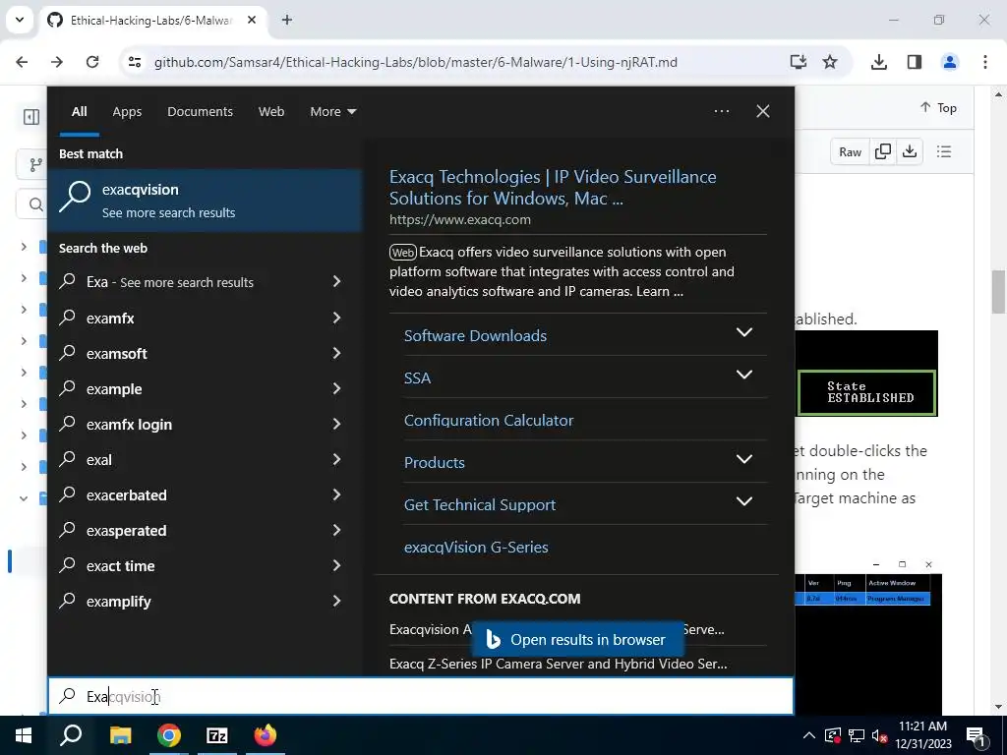
Task: Open the Exacq Z-Series IP Camera result
Action: [559, 664]
